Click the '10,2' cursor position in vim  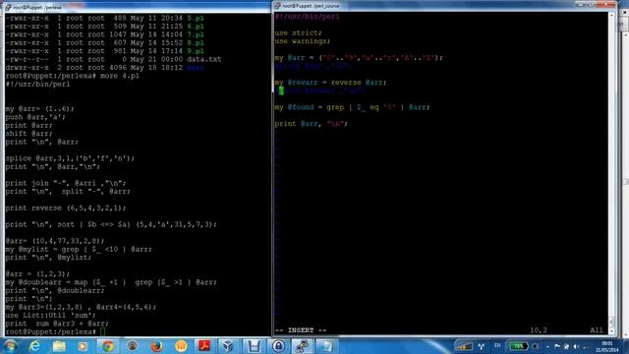click(539, 330)
